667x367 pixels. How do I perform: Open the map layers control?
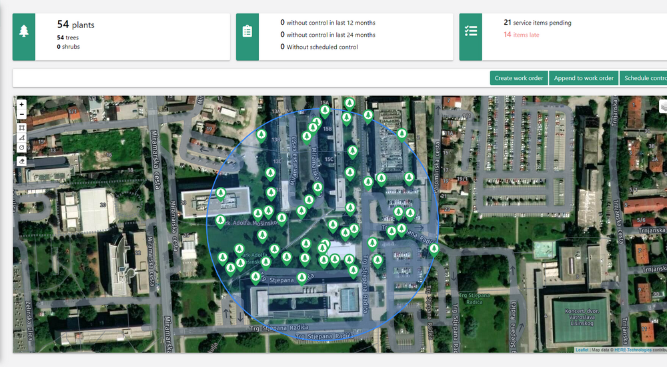point(663,107)
